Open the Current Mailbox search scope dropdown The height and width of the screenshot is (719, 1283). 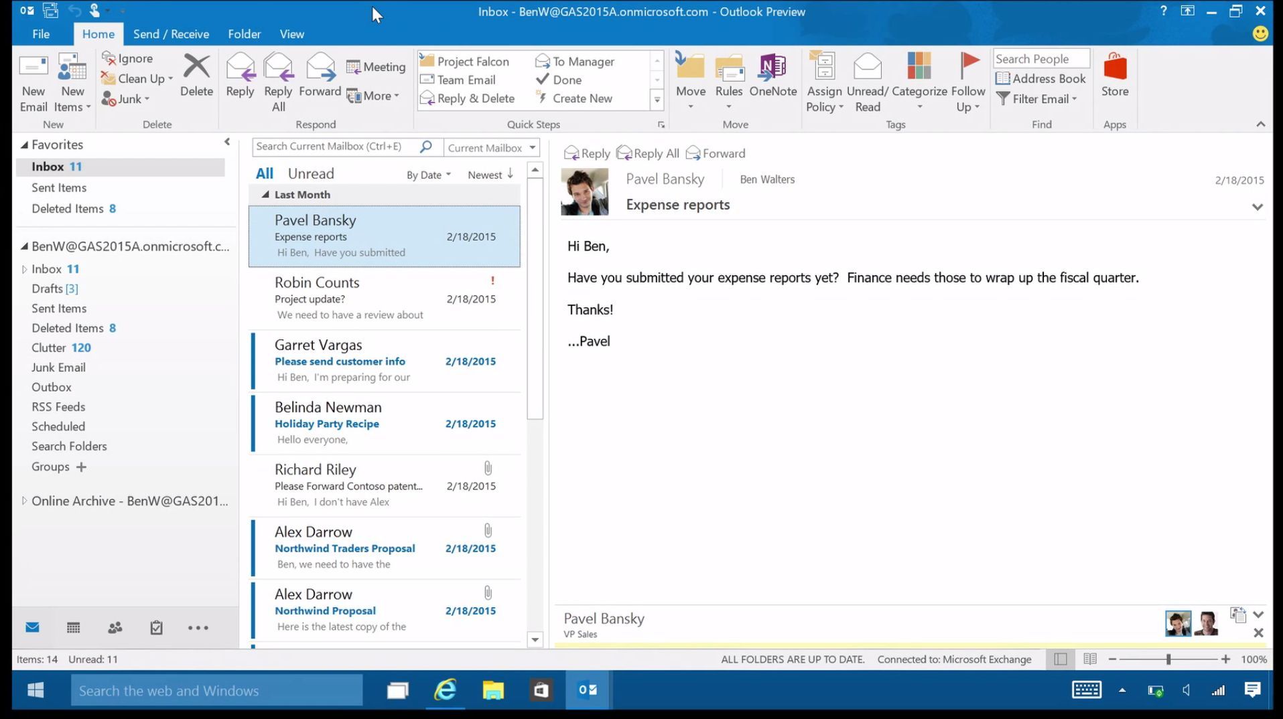492,147
